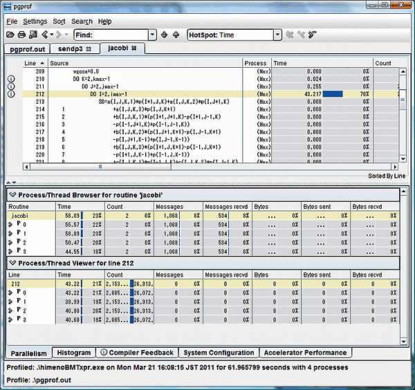Collapse the Process/Thread Browser for routine 'jacobi' panel
Image resolution: width=415 pixels, height=390 pixels.
[12, 195]
